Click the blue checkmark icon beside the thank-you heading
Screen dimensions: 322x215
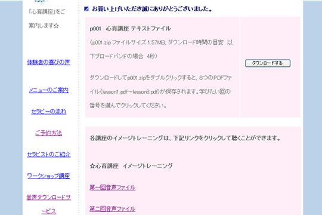[86, 9]
